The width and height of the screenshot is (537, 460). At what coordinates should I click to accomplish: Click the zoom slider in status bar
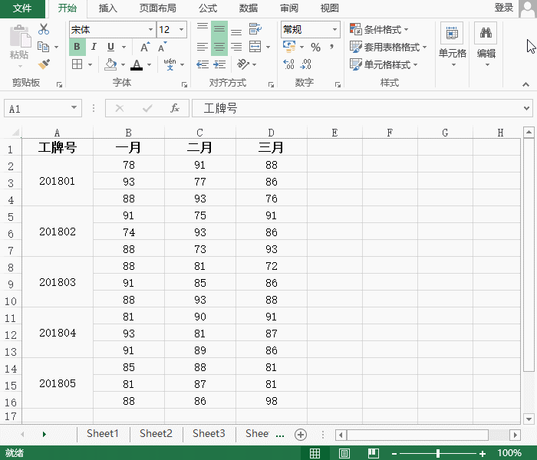tap(437, 453)
